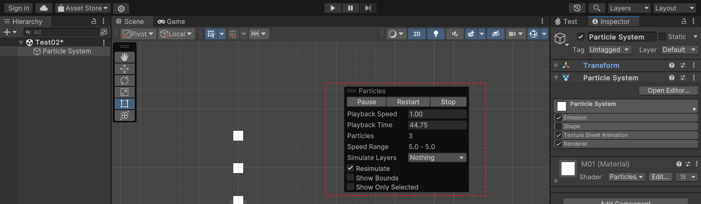
Task: Click the Restart particles button
Action: point(408,102)
